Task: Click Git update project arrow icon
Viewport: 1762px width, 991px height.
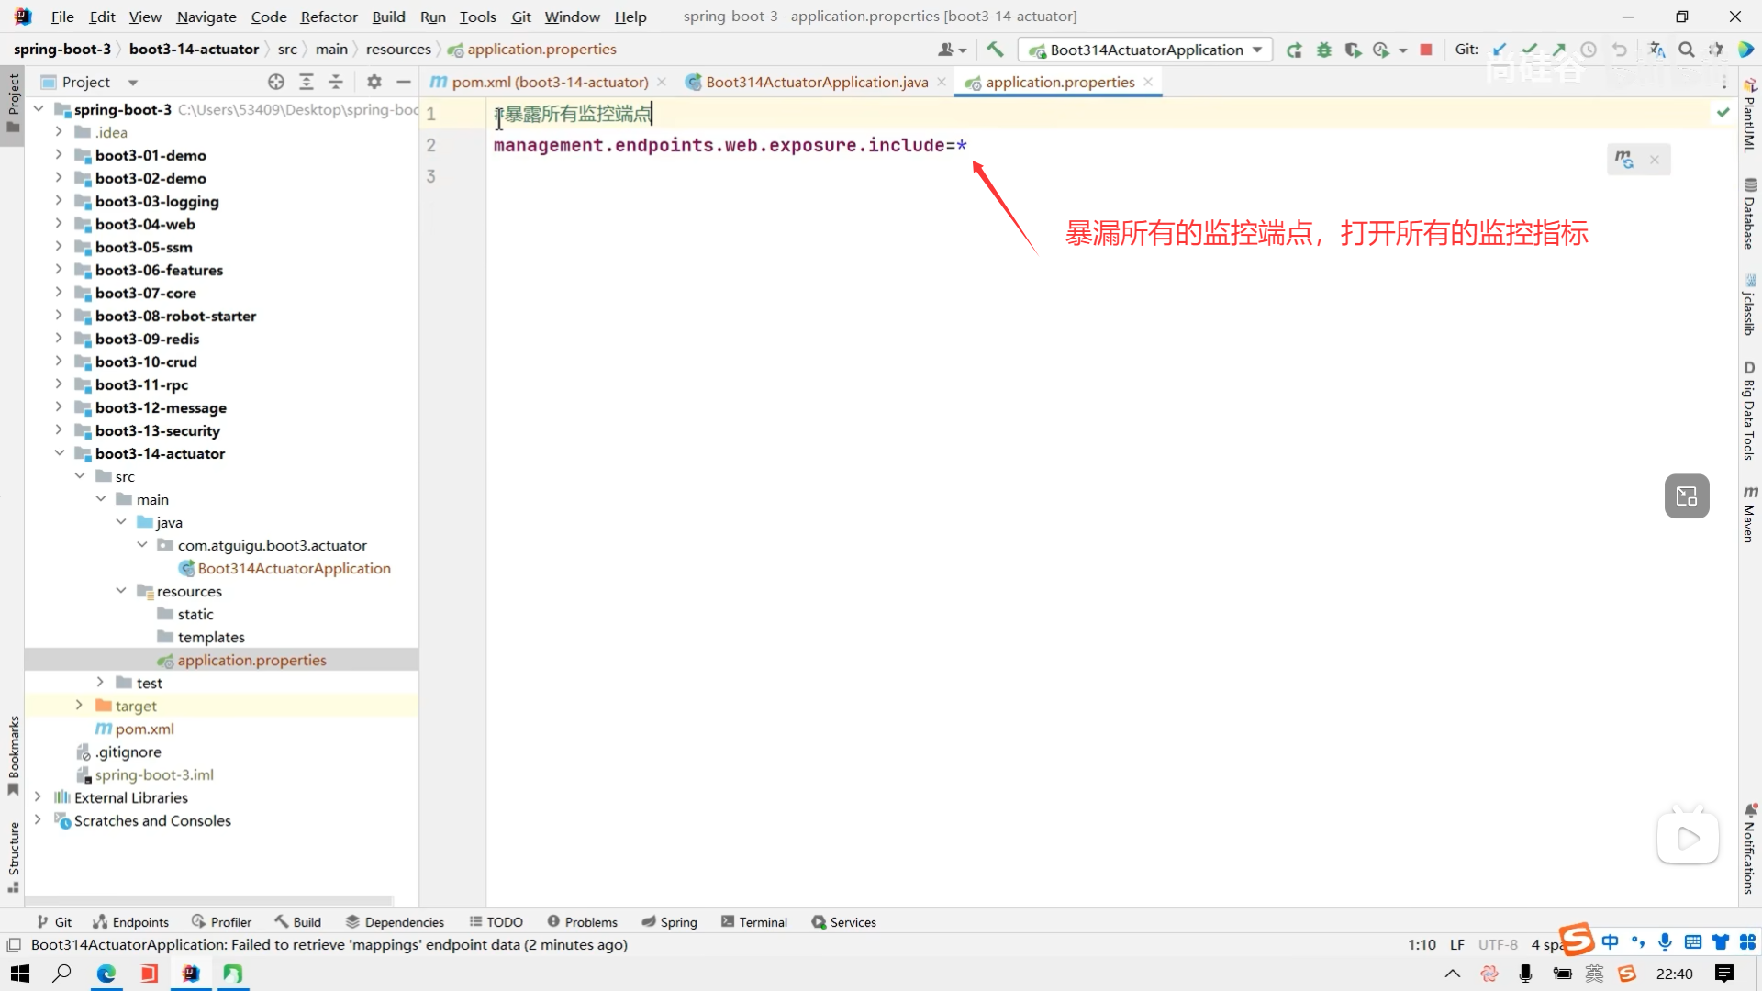Action: [1500, 50]
